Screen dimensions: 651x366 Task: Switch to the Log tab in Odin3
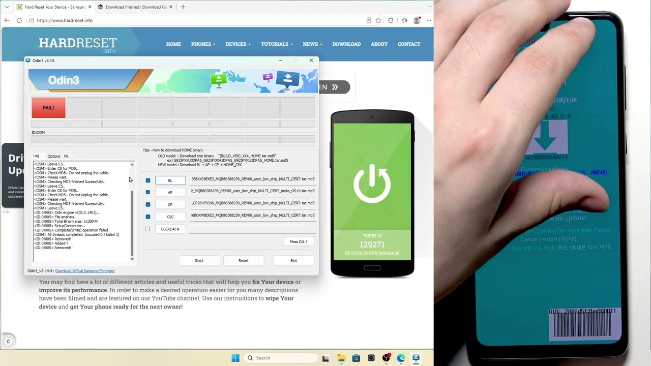pos(36,156)
